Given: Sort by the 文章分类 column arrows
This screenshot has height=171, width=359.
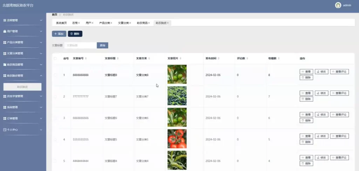Looking at the screenshot, I should [149, 59].
